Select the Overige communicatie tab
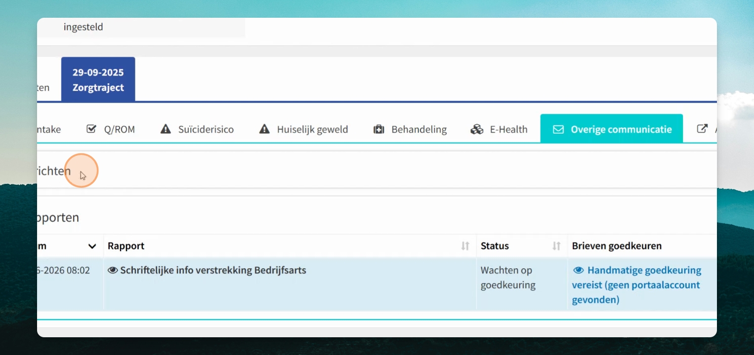Screen dimensions: 754x355 [612, 129]
